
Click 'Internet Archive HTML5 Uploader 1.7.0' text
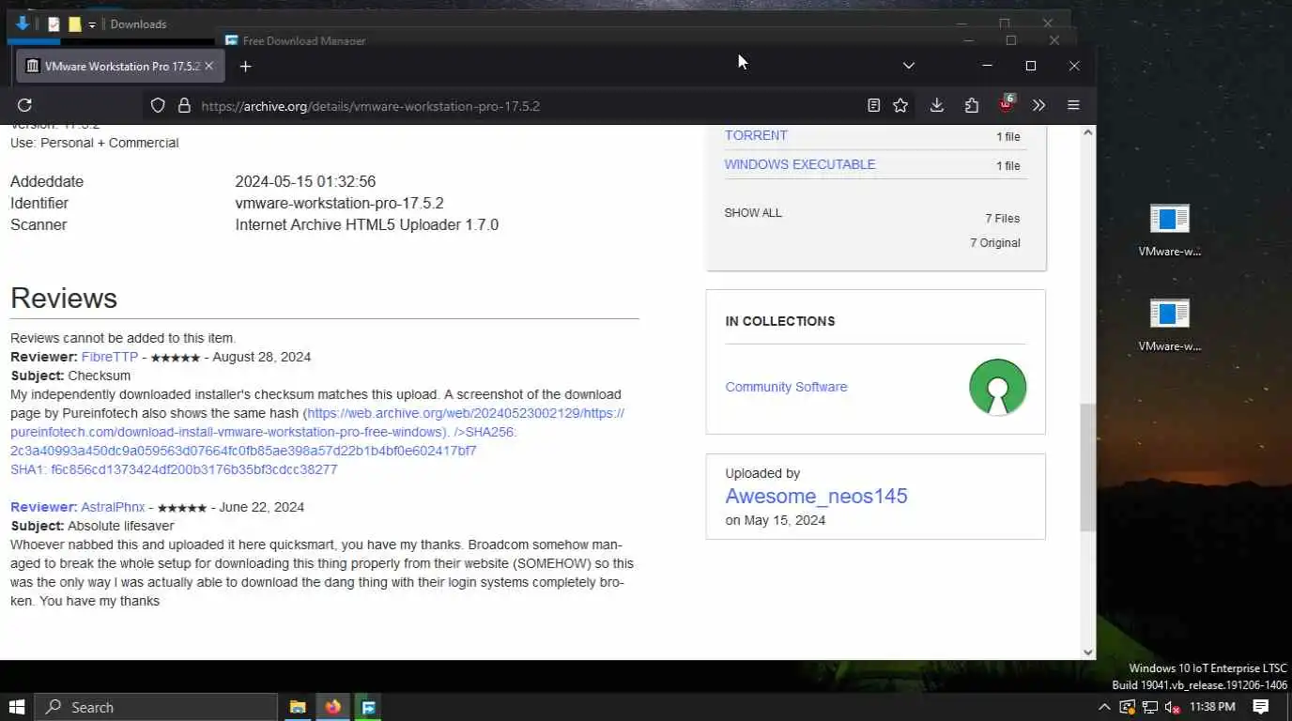(366, 224)
